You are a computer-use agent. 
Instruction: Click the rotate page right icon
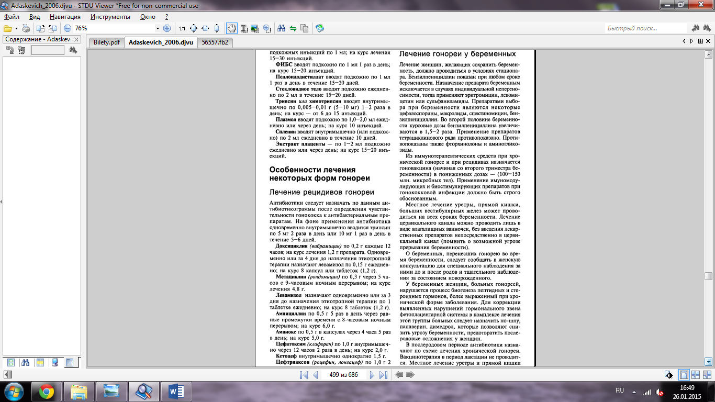point(52,28)
